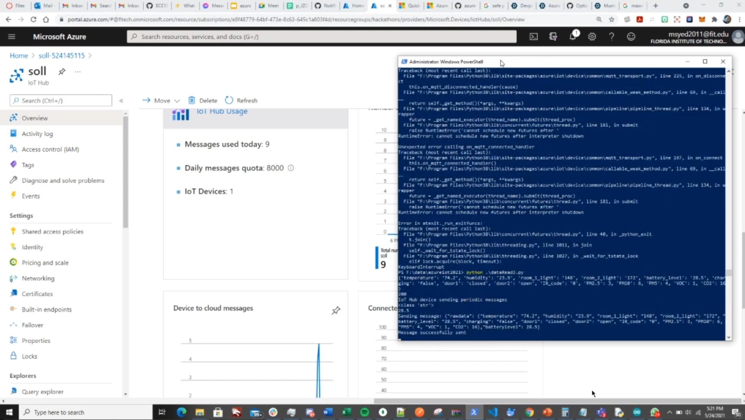The width and height of the screenshot is (745, 420).
Task: Open the soll-524145115 breadcrumb link
Action: coord(61,55)
